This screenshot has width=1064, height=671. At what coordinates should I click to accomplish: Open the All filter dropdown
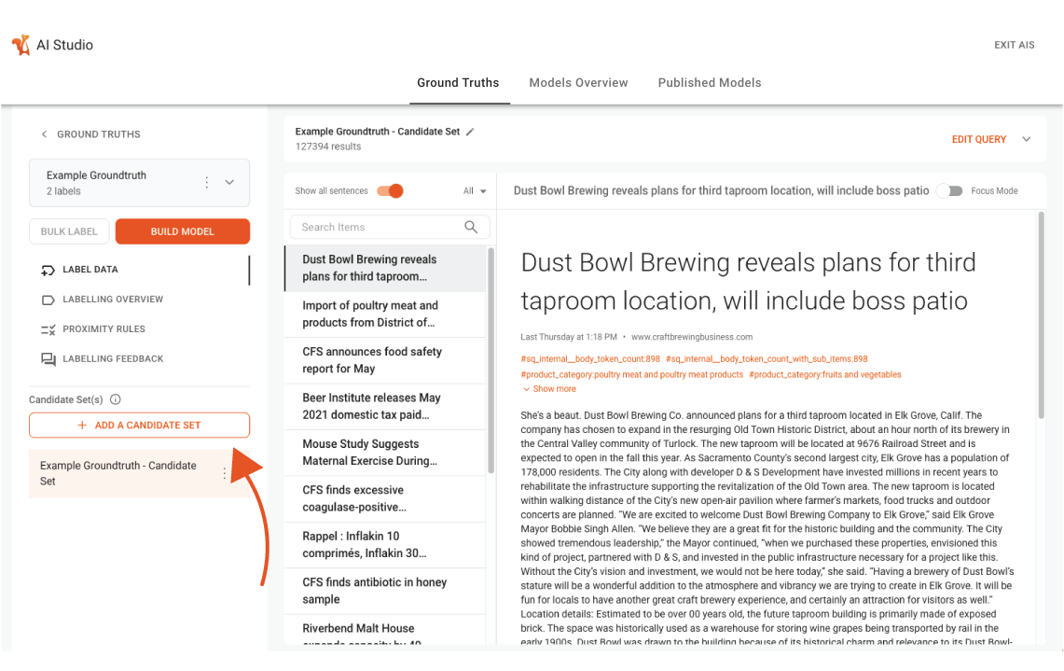tap(475, 190)
